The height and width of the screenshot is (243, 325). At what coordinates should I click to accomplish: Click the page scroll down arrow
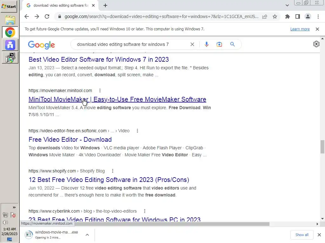322,219
